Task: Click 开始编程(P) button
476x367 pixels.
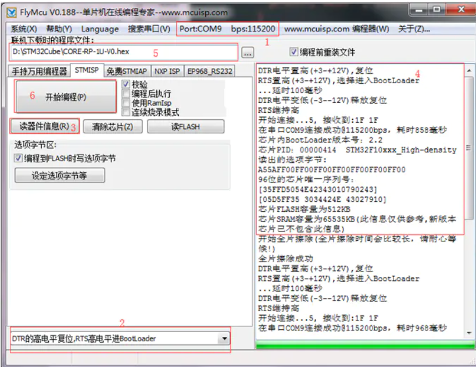Action: 66,97
